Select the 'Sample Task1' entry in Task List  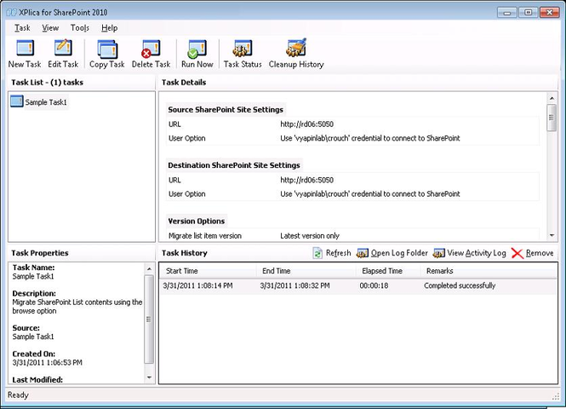click(46, 102)
